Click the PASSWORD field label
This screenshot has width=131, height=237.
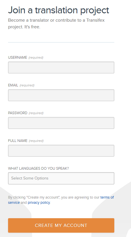pyautogui.click(x=18, y=113)
